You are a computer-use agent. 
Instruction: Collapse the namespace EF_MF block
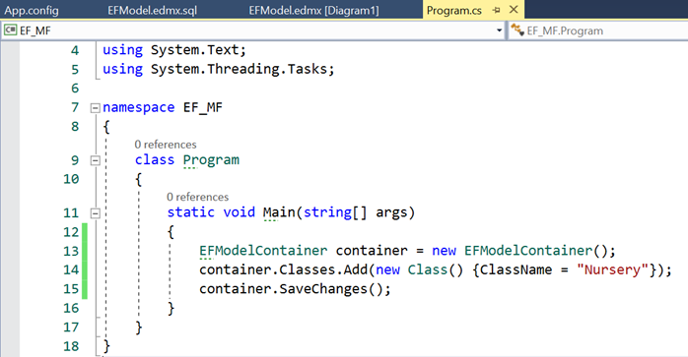pyautogui.click(x=95, y=108)
